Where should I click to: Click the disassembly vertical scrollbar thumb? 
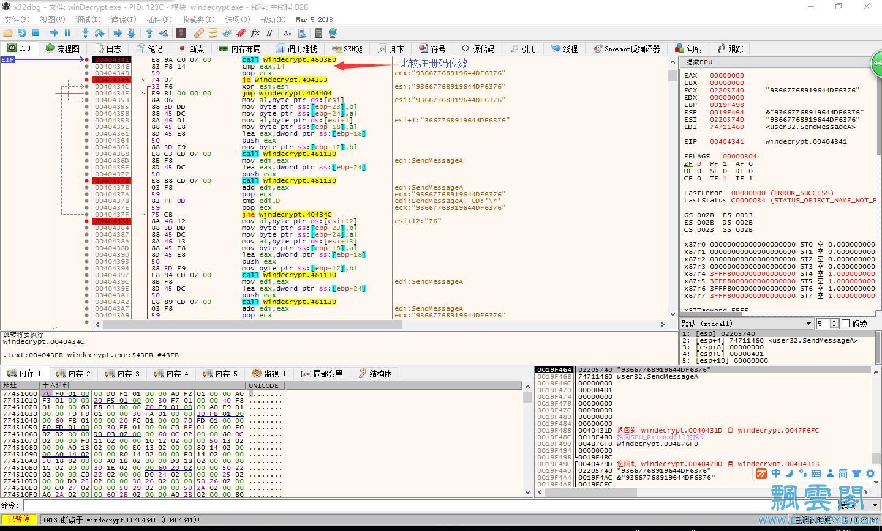(673, 76)
